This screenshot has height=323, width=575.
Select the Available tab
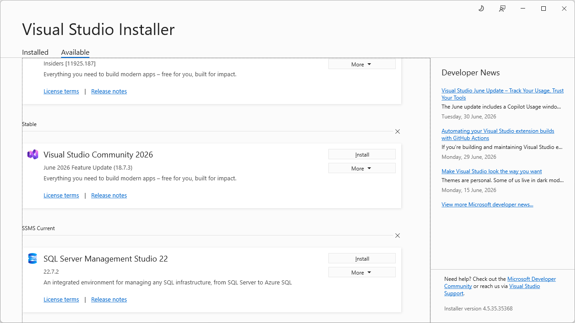pyautogui.click(x=75, y=52)
